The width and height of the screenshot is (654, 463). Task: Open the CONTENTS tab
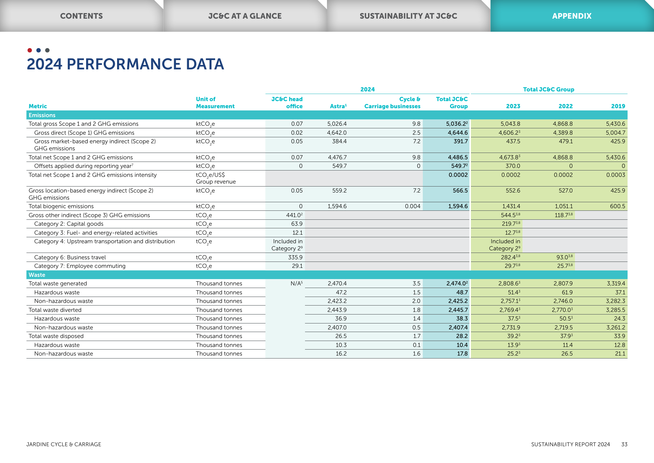click(x=81, y=16)
